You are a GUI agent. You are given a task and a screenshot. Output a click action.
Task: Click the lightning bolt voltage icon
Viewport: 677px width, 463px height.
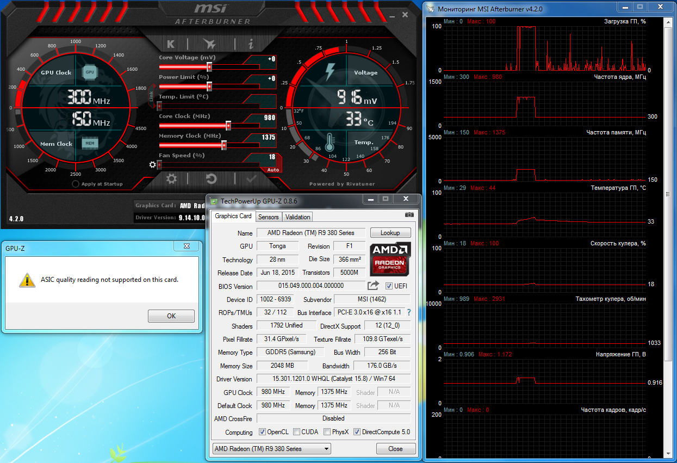[x=330, y=71]
